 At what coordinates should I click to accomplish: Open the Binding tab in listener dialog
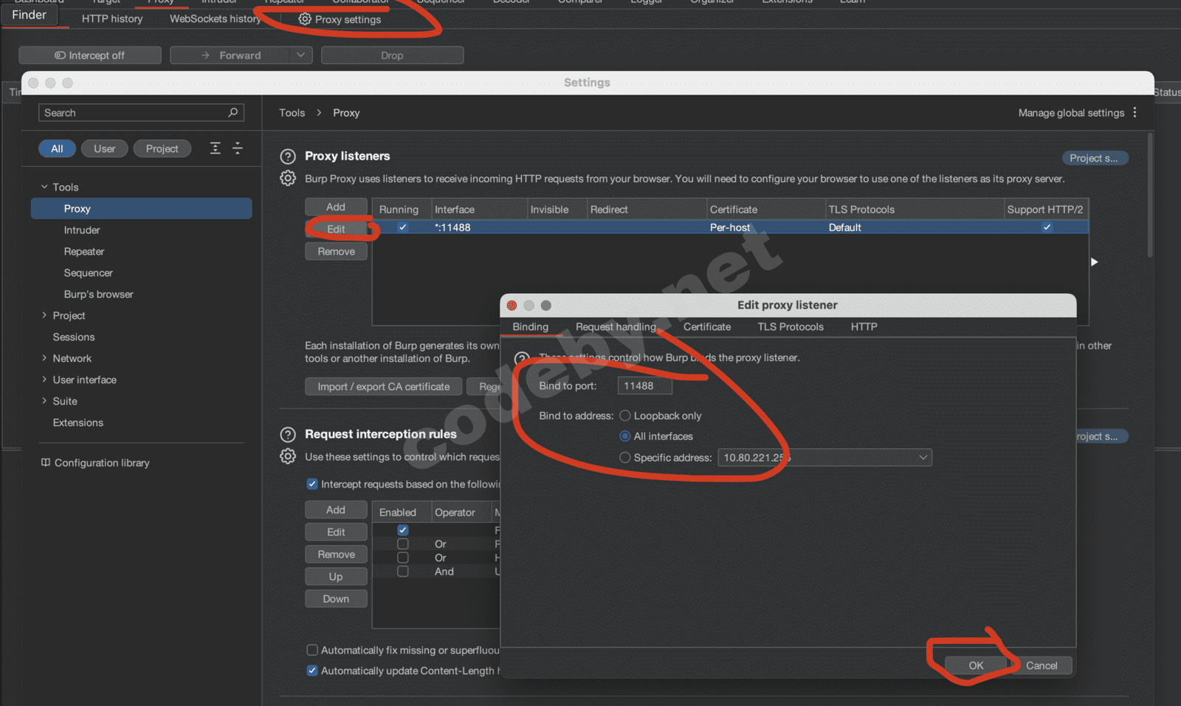pos(531,326)
